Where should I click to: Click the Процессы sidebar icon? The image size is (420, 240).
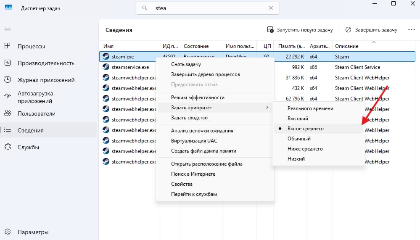(x=8, y=46)
